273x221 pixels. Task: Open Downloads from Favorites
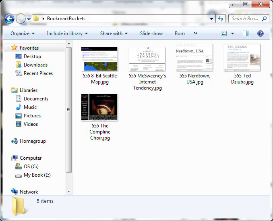(36, 65)
